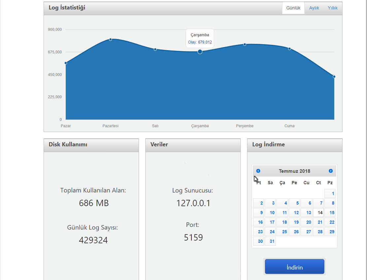The height and width of the screenshot is (280, 367).
Task: Advance the calendar to next month
Action: click(x=330, y=171)
